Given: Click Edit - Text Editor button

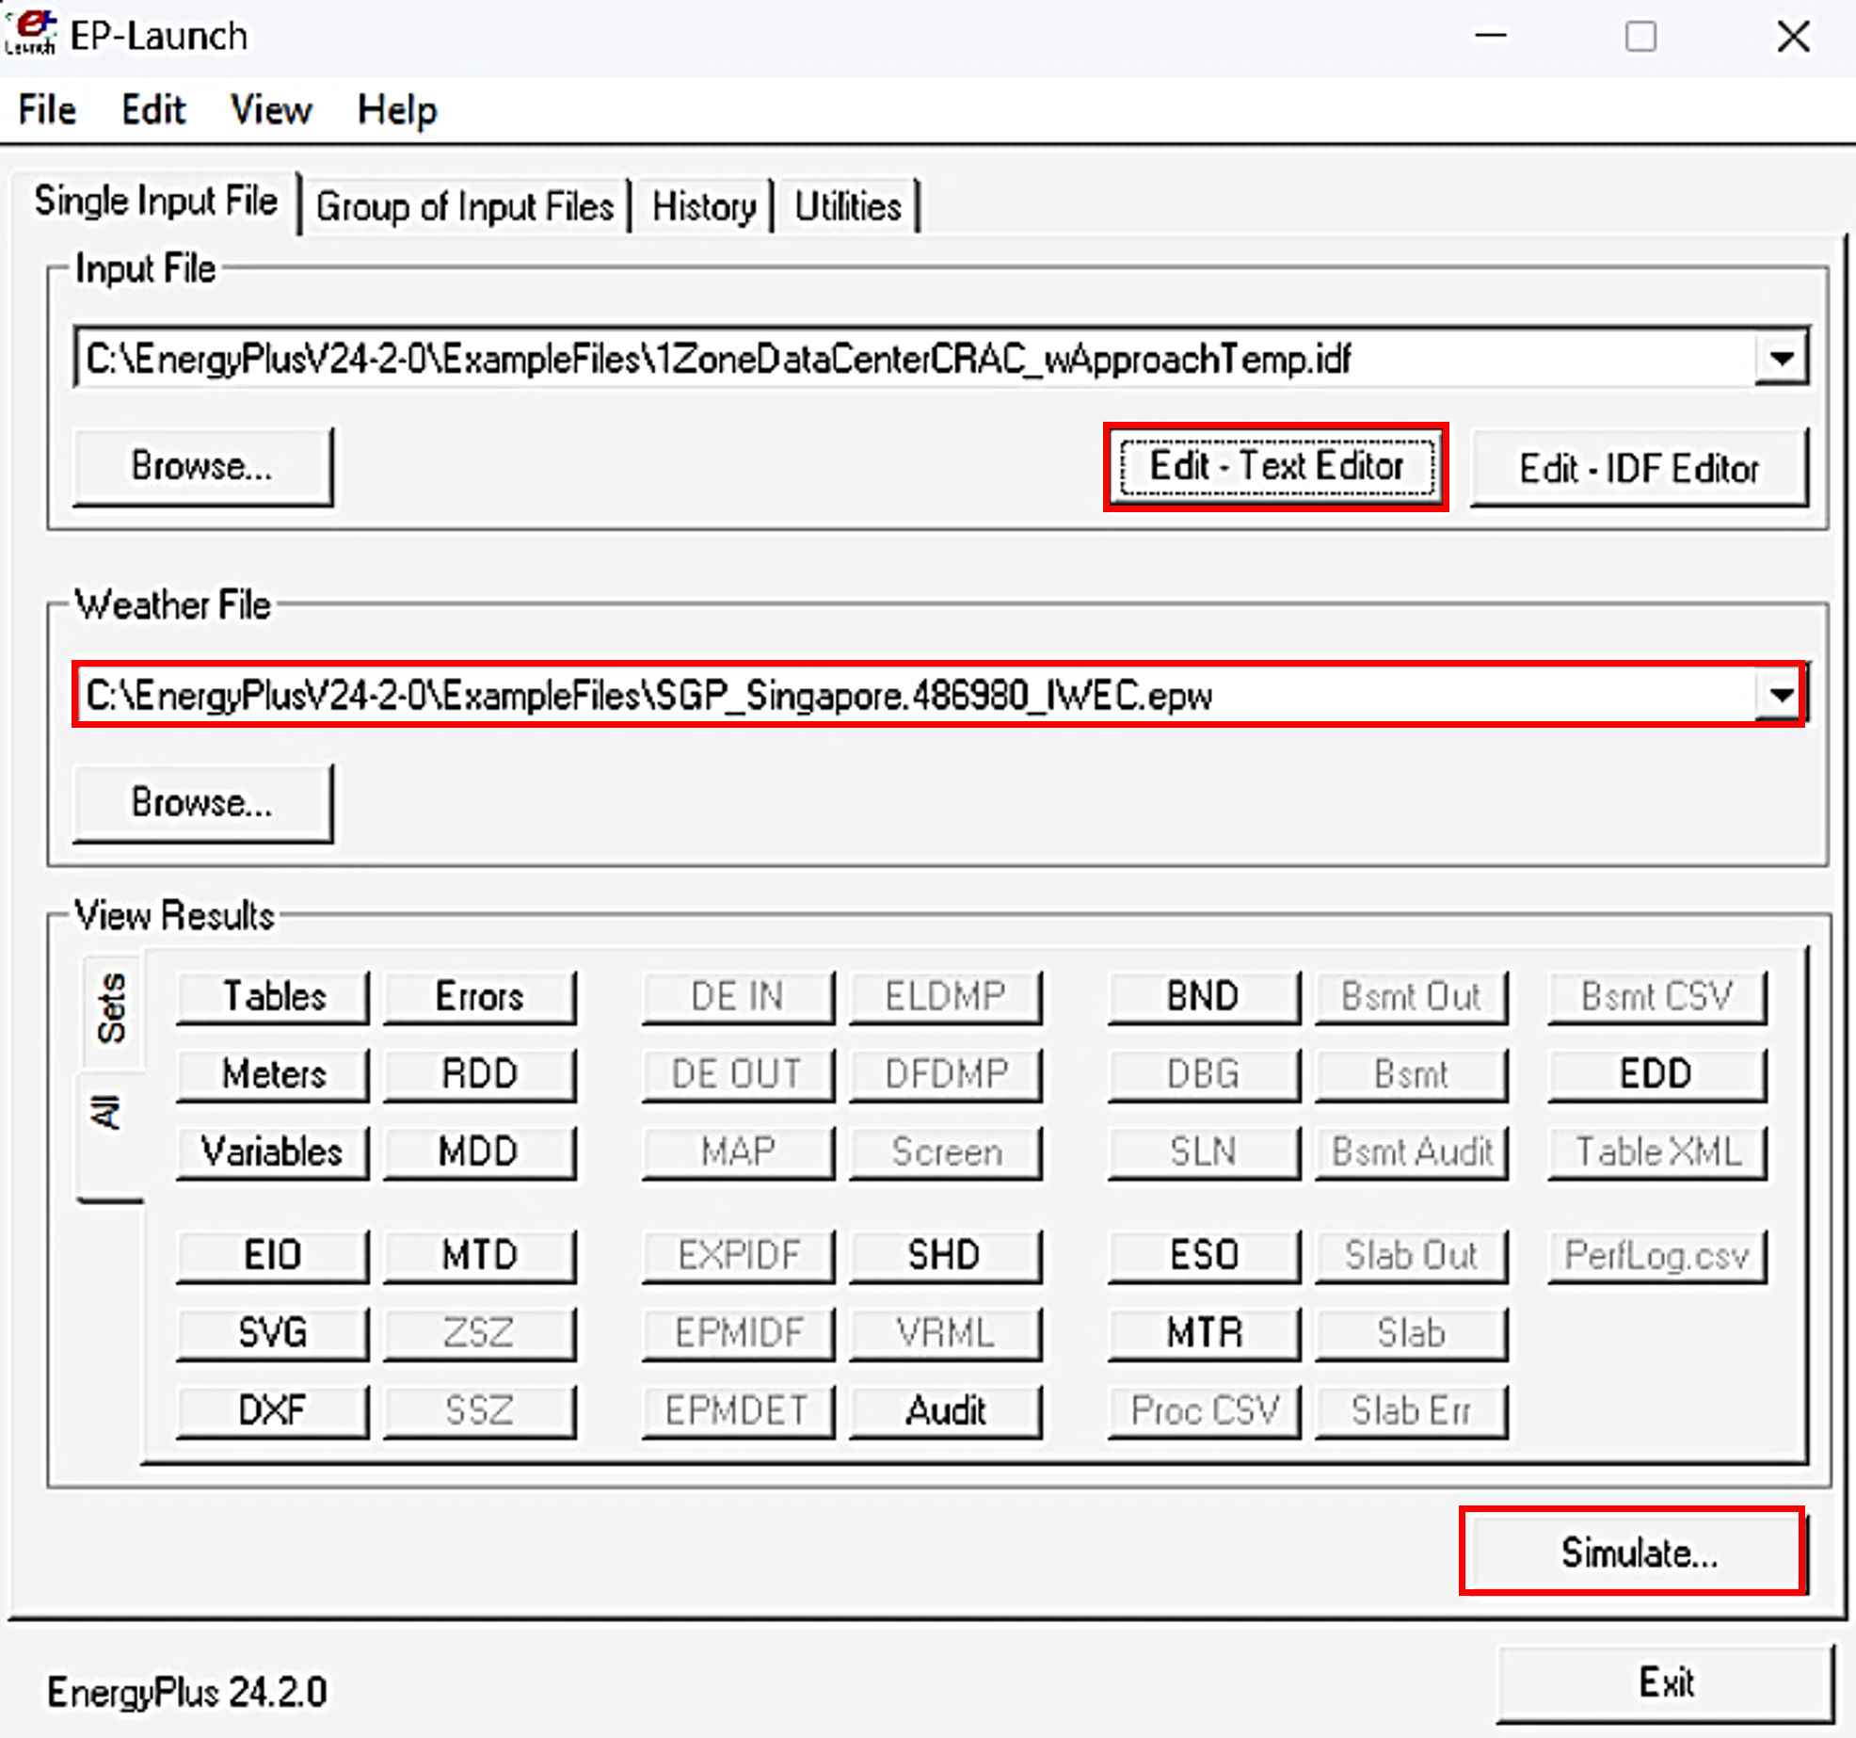Looking at the screenshot, I should coord(1275,467).
